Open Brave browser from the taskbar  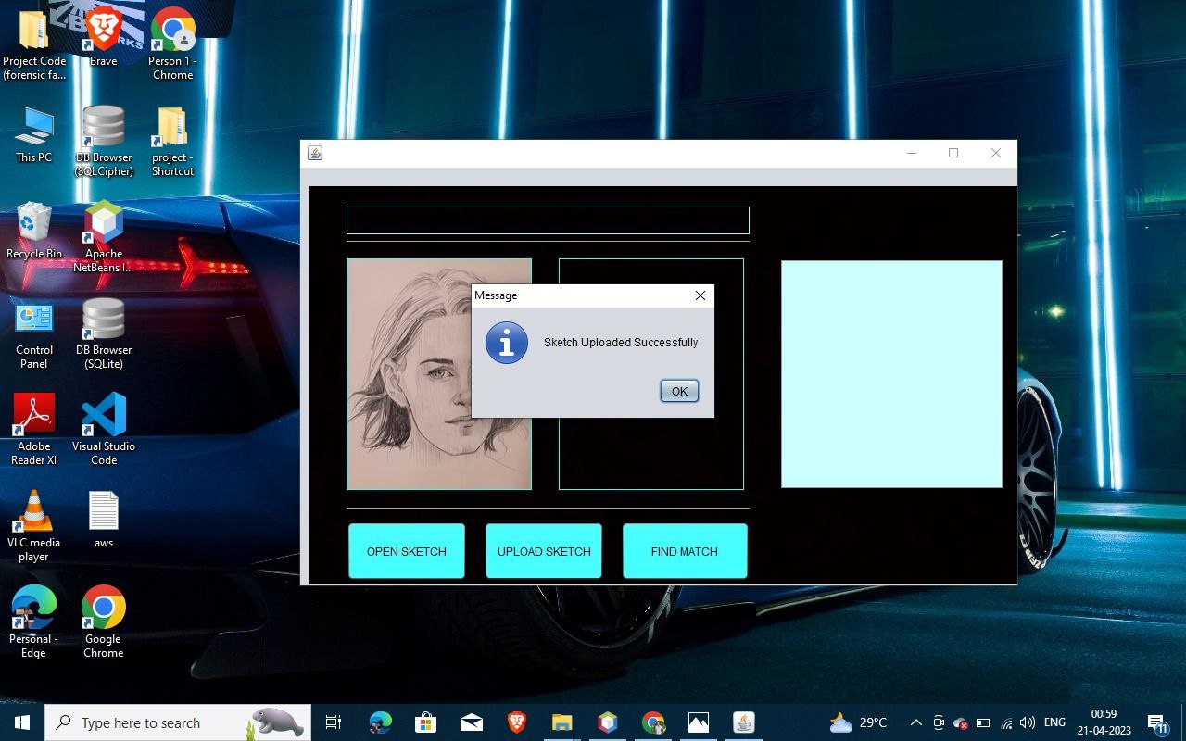coord(517,722)
